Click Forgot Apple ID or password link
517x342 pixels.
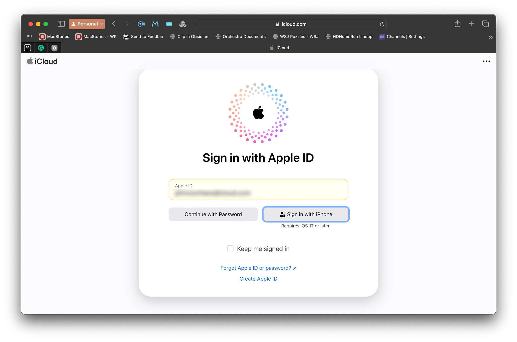tap(258, 267)
